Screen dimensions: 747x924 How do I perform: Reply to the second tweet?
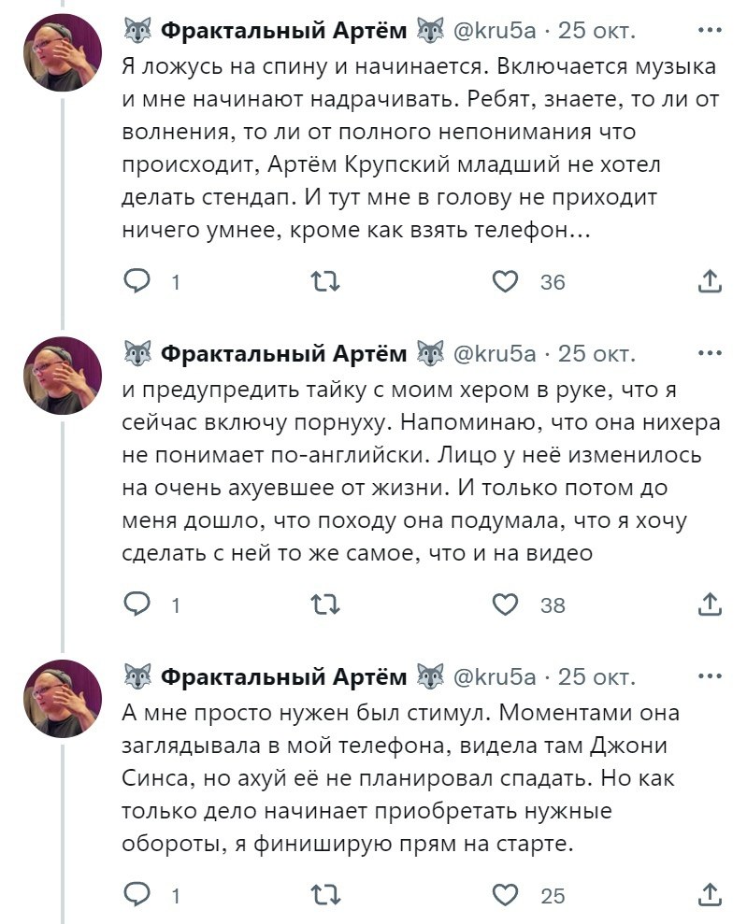tap(137, 604)
